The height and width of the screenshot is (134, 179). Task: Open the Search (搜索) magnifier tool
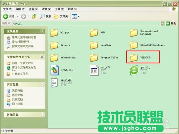click(x=45, y=16)
